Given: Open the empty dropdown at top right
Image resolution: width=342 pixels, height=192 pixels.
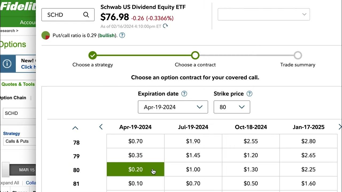Looking at the screenshot, I should [x=264, y=14].
